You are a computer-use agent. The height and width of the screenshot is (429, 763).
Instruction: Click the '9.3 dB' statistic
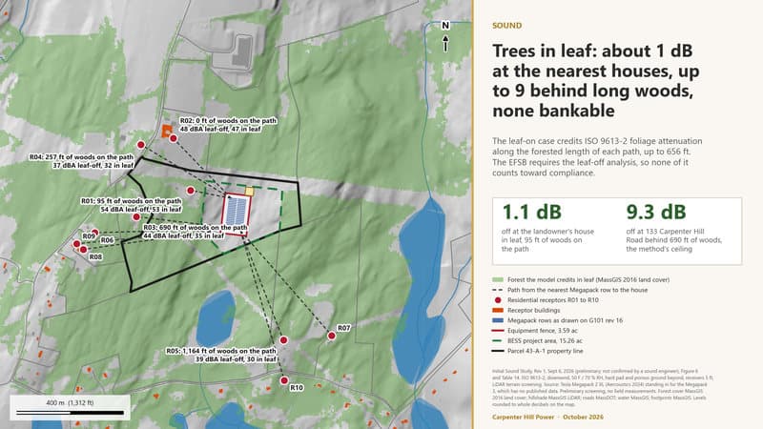(656, 212)
